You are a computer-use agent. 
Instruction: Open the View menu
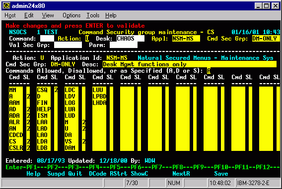[x=48, y=15]
